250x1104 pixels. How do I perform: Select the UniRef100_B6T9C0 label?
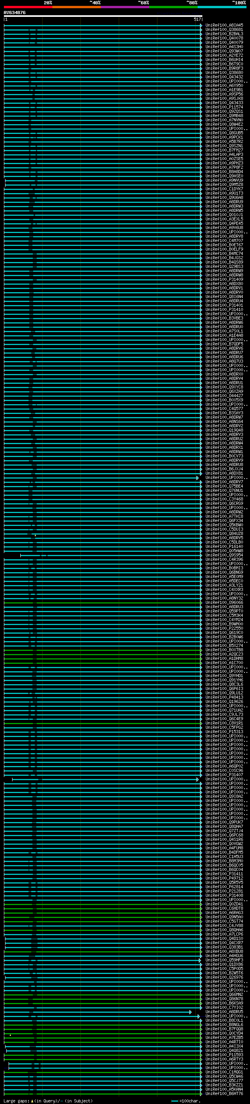[x=224, y=64]
